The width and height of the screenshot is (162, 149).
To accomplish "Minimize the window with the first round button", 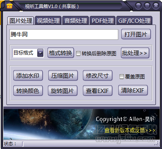I will (138, 6).
